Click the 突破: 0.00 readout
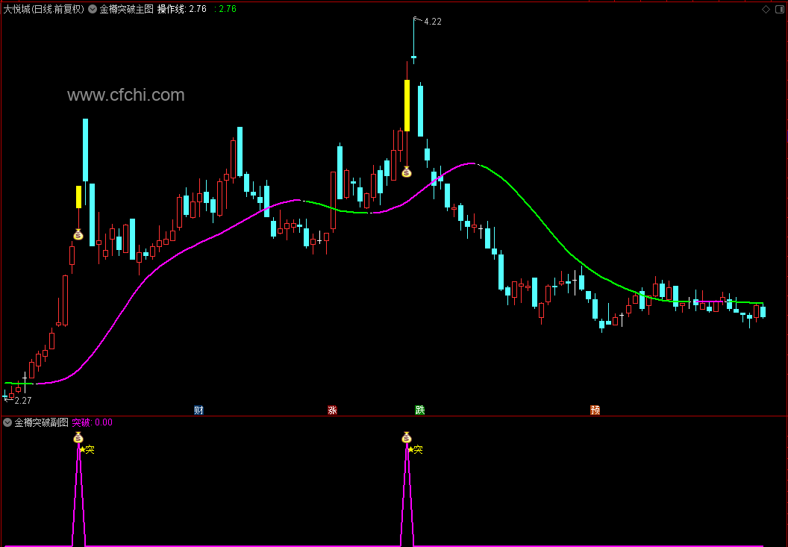 (x=93, y=422)
